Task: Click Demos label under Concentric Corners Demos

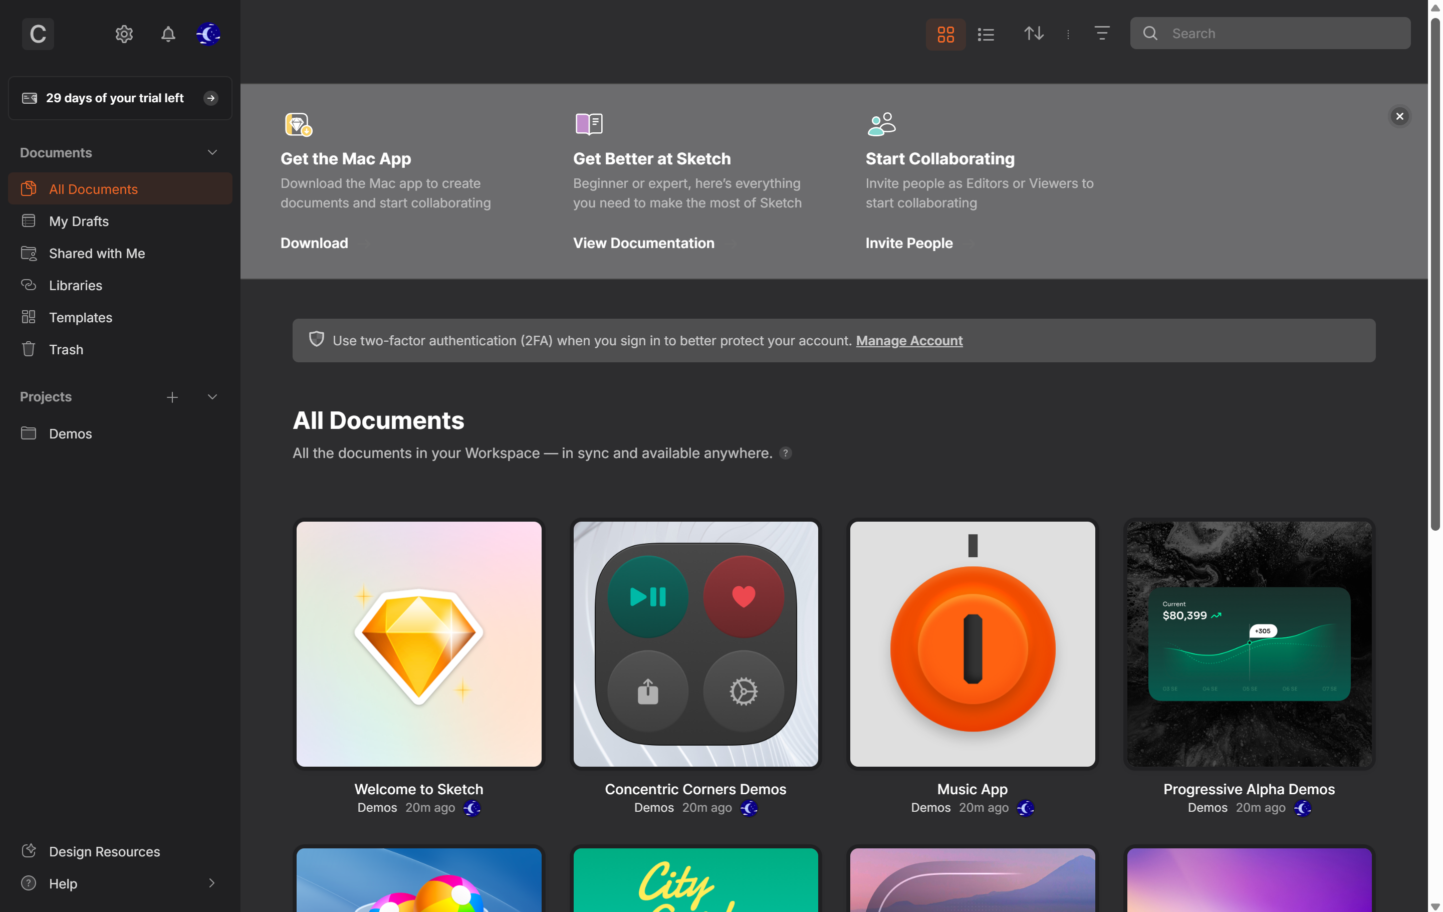Action: pos(653,808)
